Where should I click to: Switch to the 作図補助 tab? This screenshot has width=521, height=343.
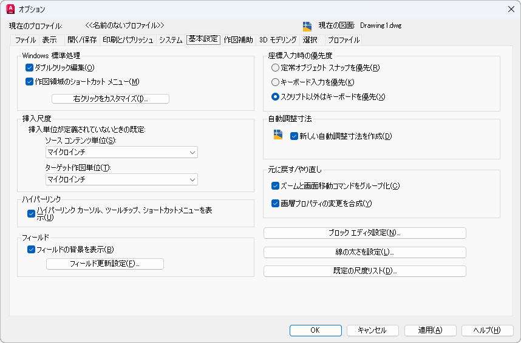point(238,40)
